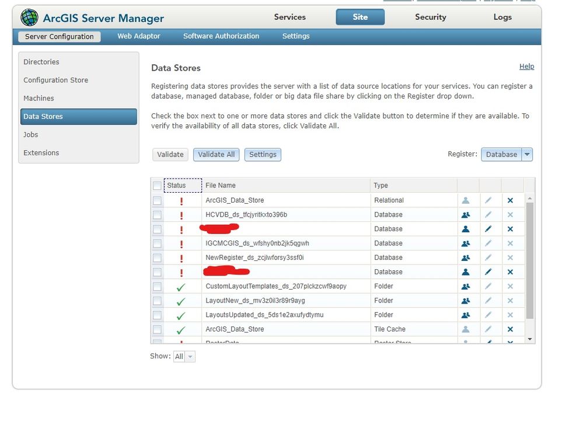583x425 pixels.
Task: Click the ArcGIS Server Manager globe logo
Action: pos(29,18)
